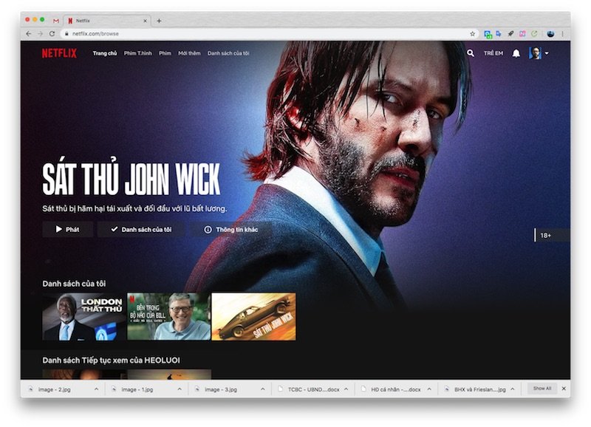Image resolution: width=591 pixels, height=427 pixels.
Task: Open Phim T.hình menu item
Action: click(x=138, y=53)
